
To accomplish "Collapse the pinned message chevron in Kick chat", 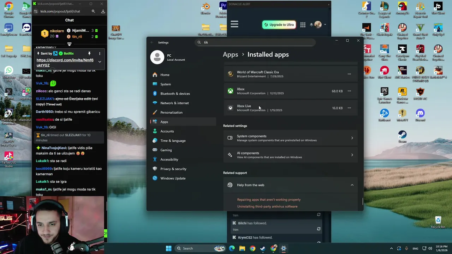I will 100,62.
